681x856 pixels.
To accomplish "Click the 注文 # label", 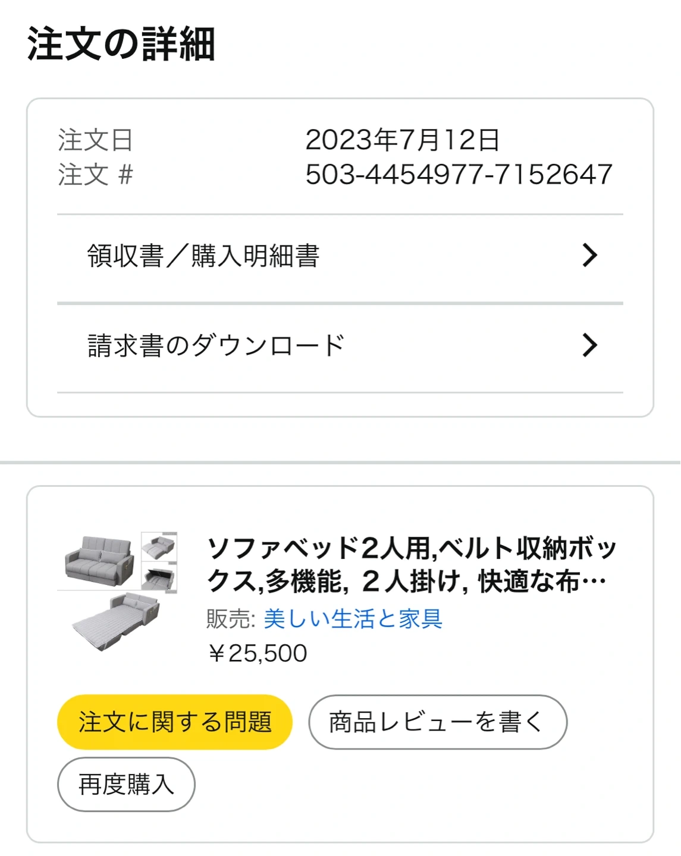I will pos(95,175).
